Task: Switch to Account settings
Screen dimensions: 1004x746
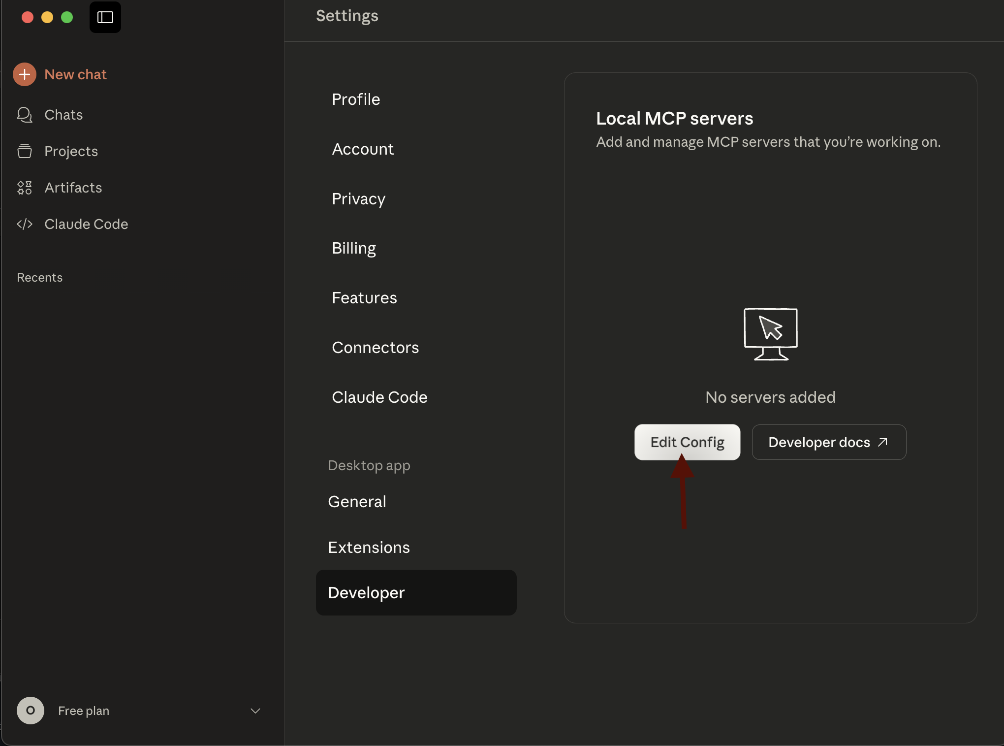Action: coord(363,149)
